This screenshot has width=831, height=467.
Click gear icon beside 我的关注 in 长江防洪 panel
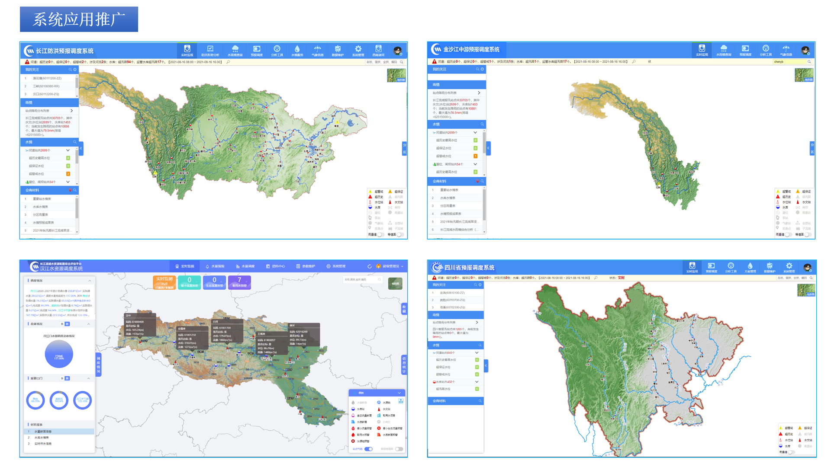75,70
